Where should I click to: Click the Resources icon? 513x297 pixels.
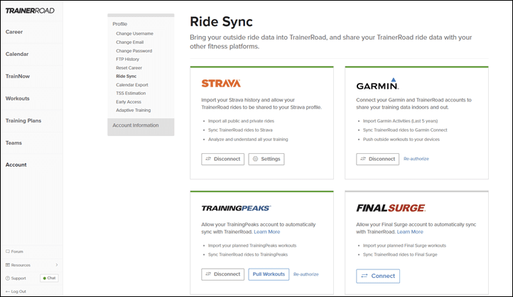8,265
